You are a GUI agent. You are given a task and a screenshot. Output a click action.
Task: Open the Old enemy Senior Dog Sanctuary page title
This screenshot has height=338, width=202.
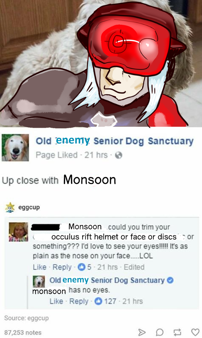click(114, 141)
